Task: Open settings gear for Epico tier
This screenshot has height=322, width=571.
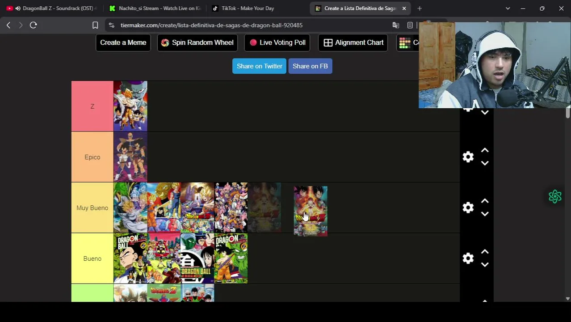Action: coord(468,157)
